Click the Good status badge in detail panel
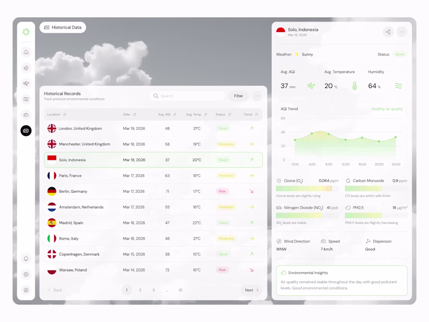The height and width of the screenshot is (322, 429). point(400,55)
